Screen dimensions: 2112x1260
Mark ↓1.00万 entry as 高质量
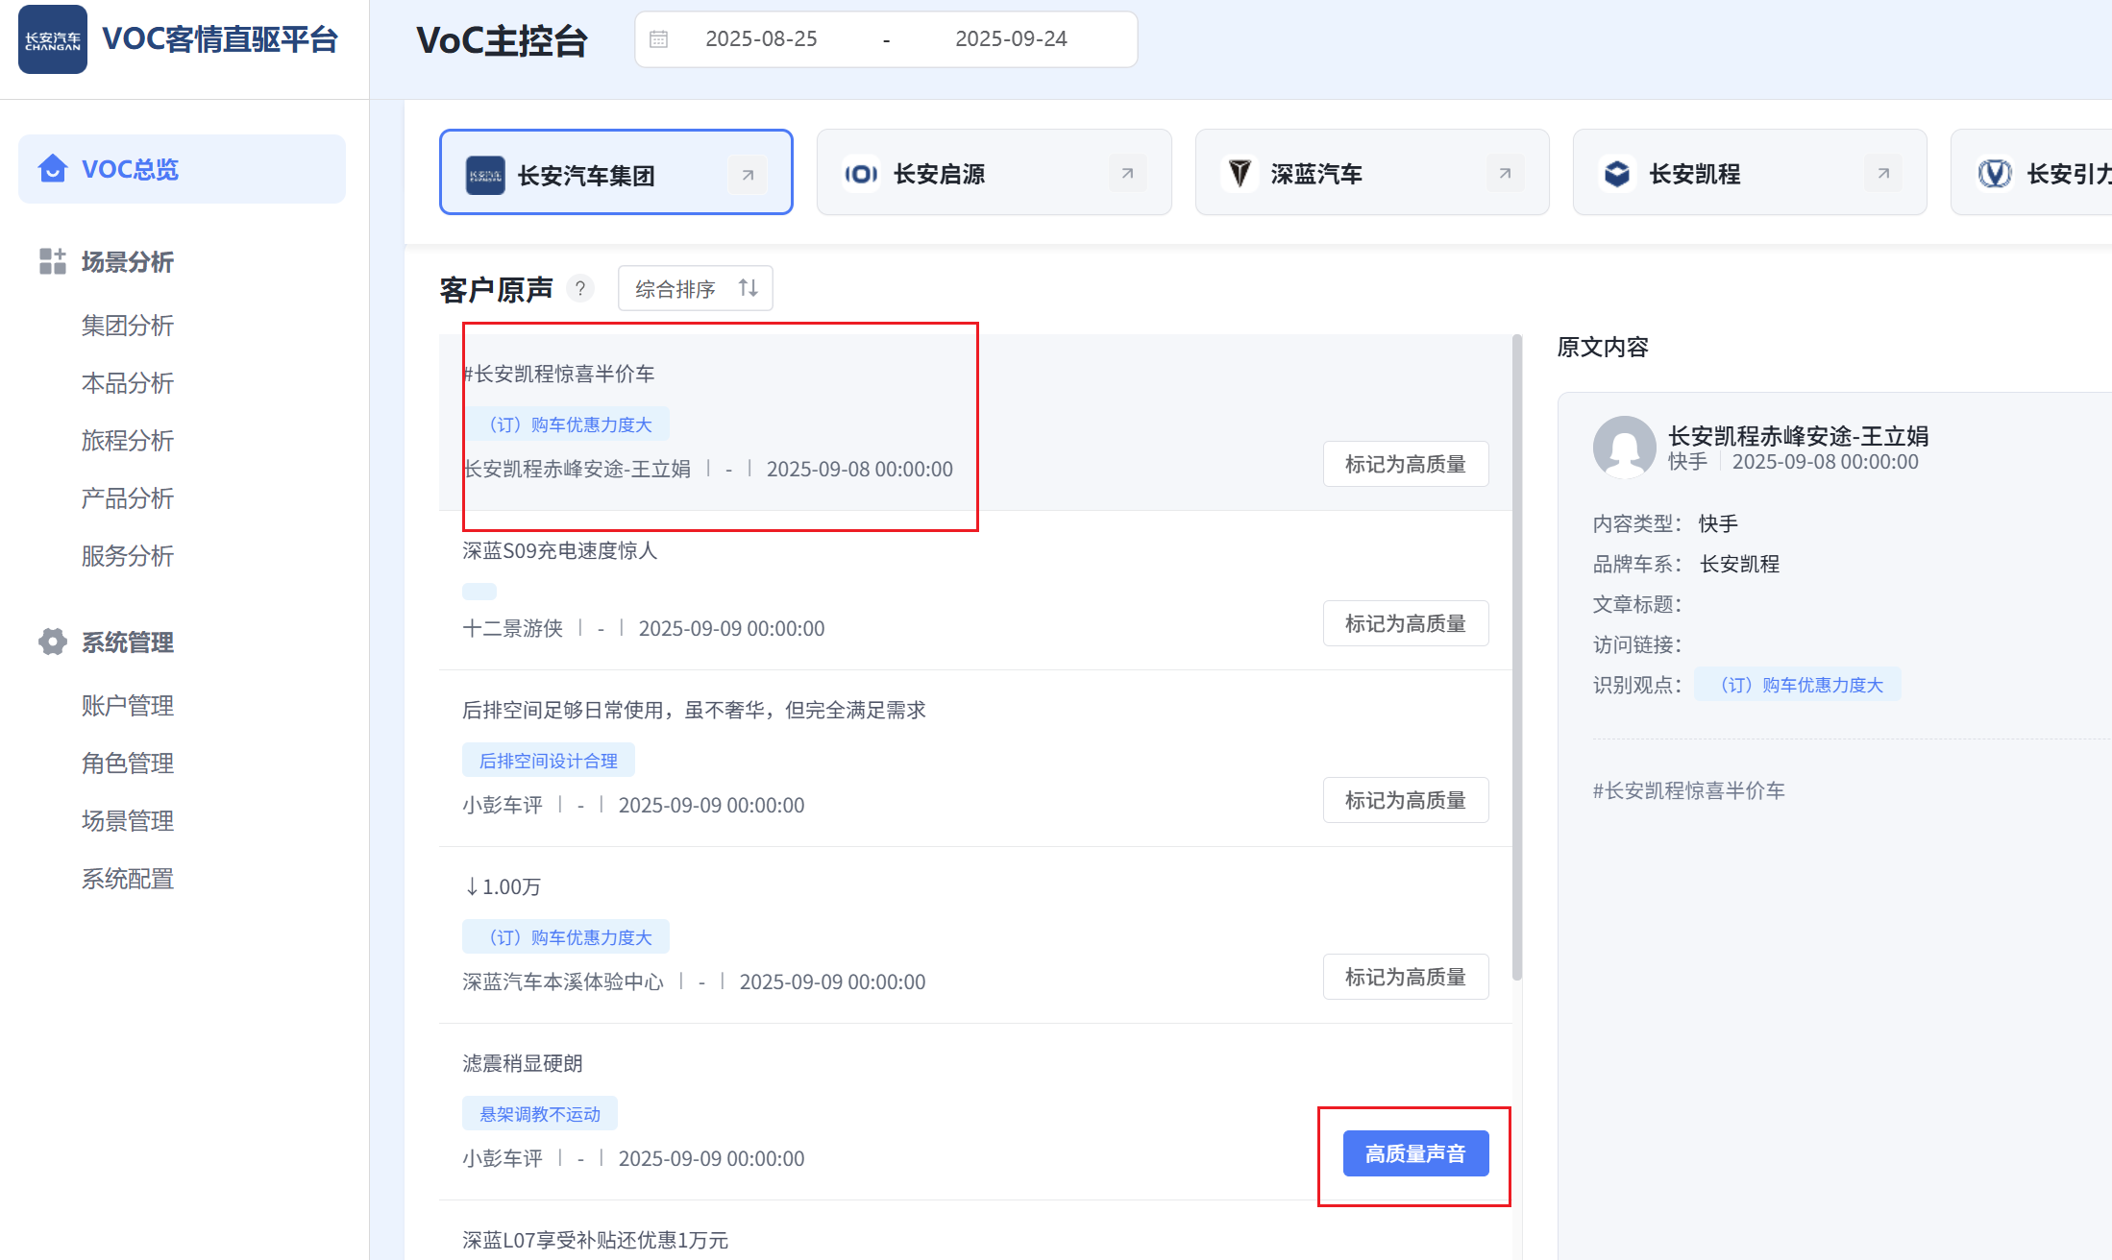(x=1405, y=978)
